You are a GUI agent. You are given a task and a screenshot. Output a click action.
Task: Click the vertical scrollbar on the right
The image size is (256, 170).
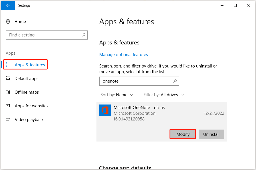(254, 80)
